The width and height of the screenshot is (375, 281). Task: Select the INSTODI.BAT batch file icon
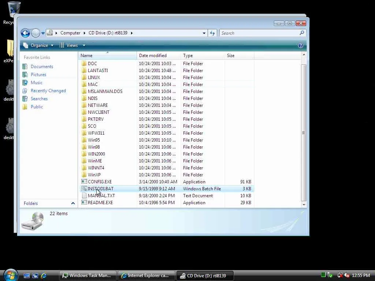[x=84, y=188]
